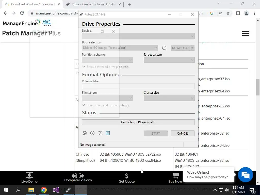Click the page vertical scrollbar thumb

point(257,87)
